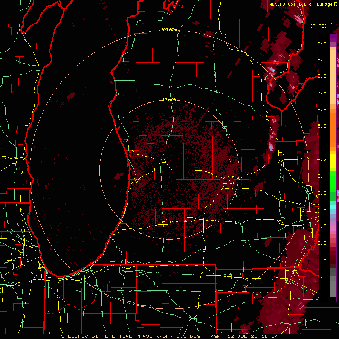Click the "100 NMI" range ring label
Viewport: 339px width, 339px height.
[x=169, y=30]
